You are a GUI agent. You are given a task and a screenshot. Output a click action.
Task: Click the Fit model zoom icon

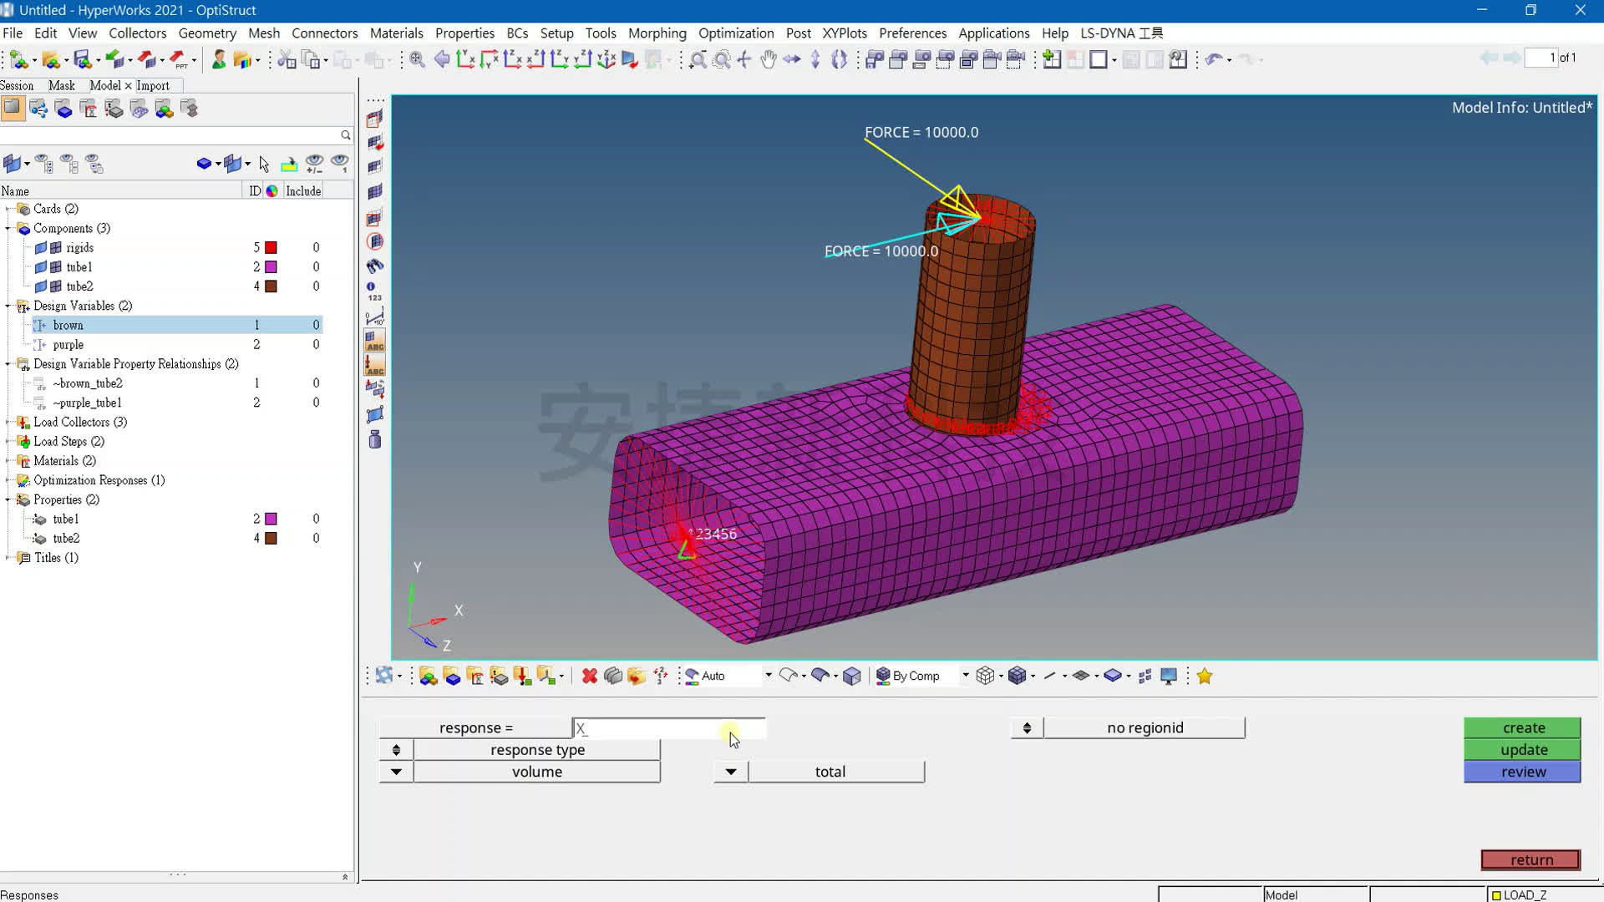point(417,59)
